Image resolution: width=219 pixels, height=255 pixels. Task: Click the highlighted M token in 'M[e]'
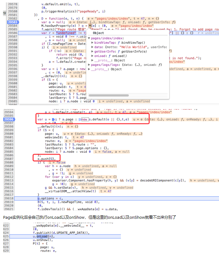coord(90,26)
